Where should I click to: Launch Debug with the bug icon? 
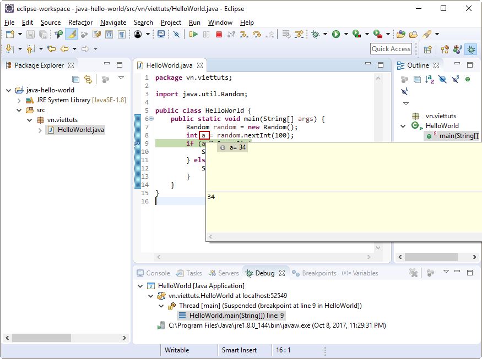pos(316,34)
